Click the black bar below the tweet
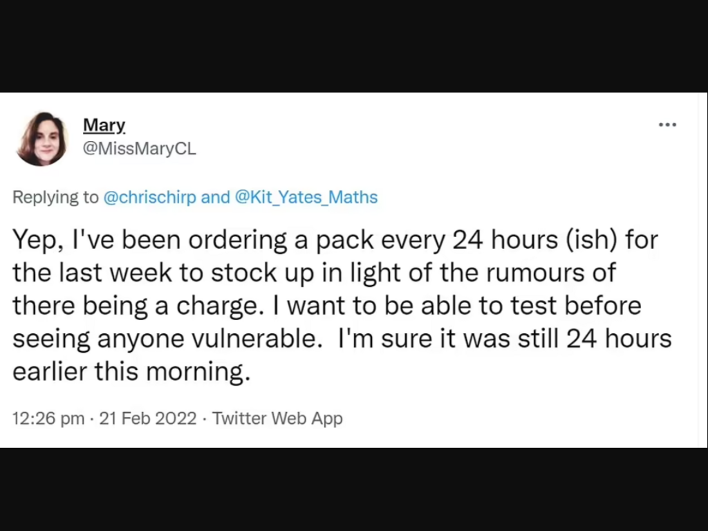 click(x=354, y=490)
